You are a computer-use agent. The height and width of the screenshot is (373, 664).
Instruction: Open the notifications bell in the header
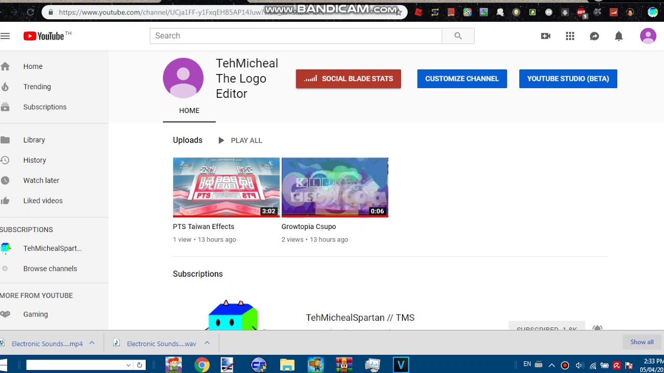619,36
